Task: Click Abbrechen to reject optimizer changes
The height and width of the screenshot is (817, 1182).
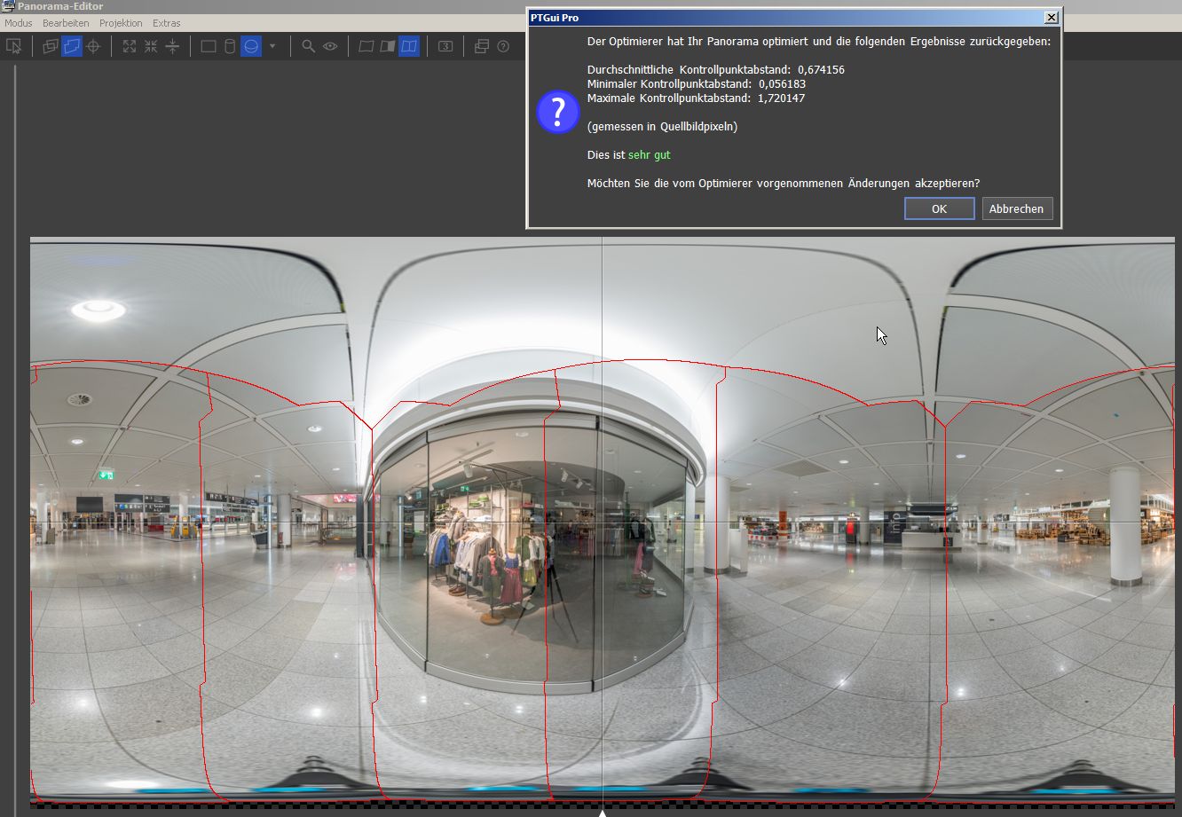Action: tap(1017, 208)
